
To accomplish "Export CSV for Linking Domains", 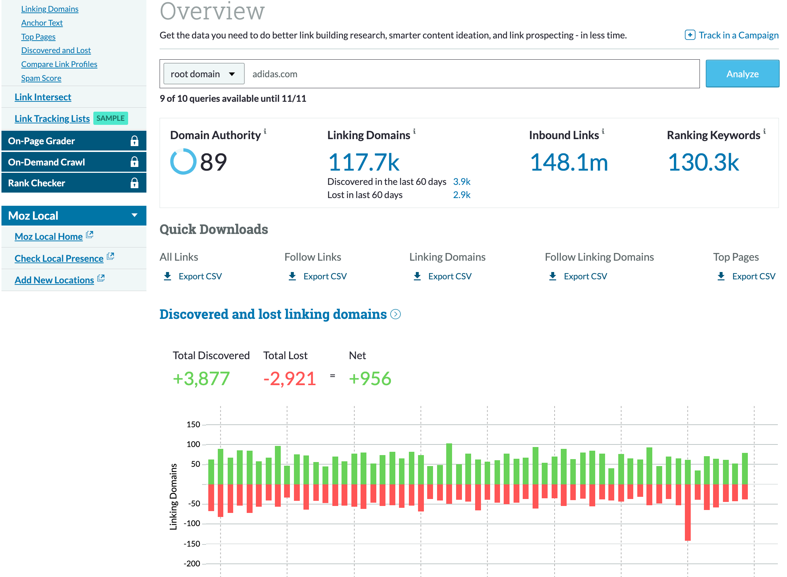I will (450, 276).
